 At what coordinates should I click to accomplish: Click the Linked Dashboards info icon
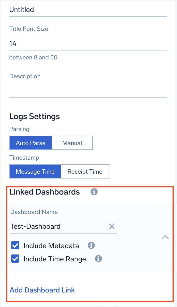94,191
